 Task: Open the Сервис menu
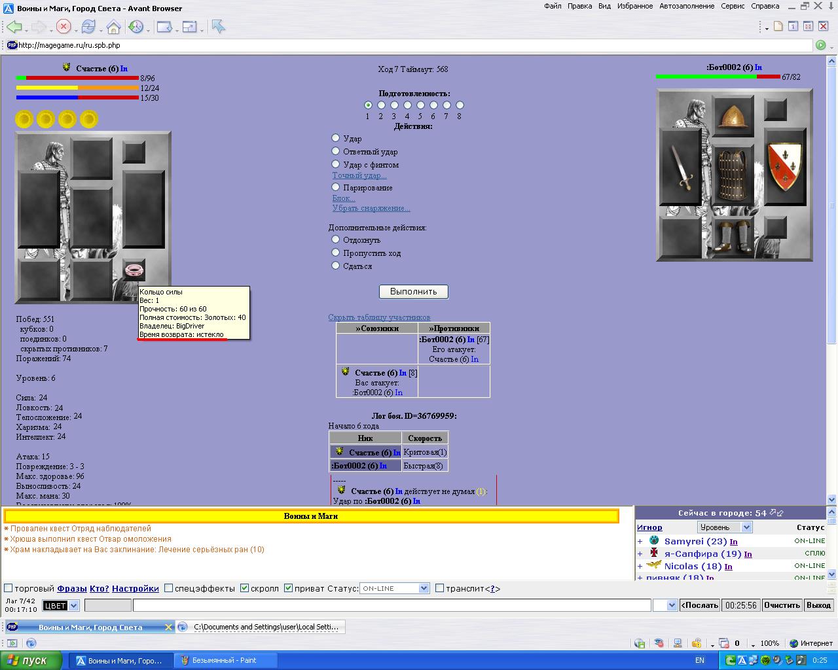point(733,6)
